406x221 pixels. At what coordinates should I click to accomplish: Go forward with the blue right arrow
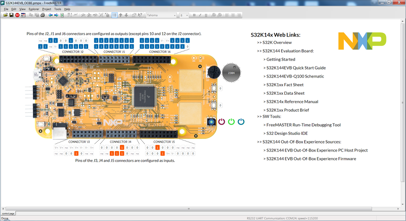click(56, 15)
